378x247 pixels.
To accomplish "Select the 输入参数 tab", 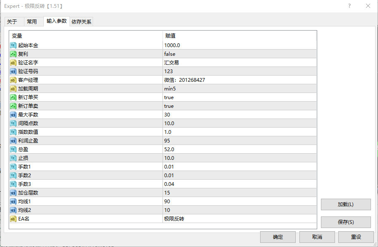I will tap(57, 21).
